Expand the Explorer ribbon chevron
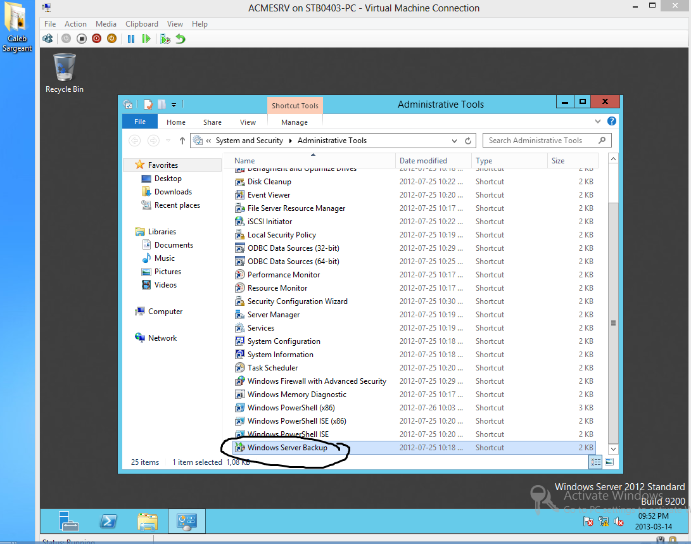This screenshot has height=544, width=691. click(597, 121)
